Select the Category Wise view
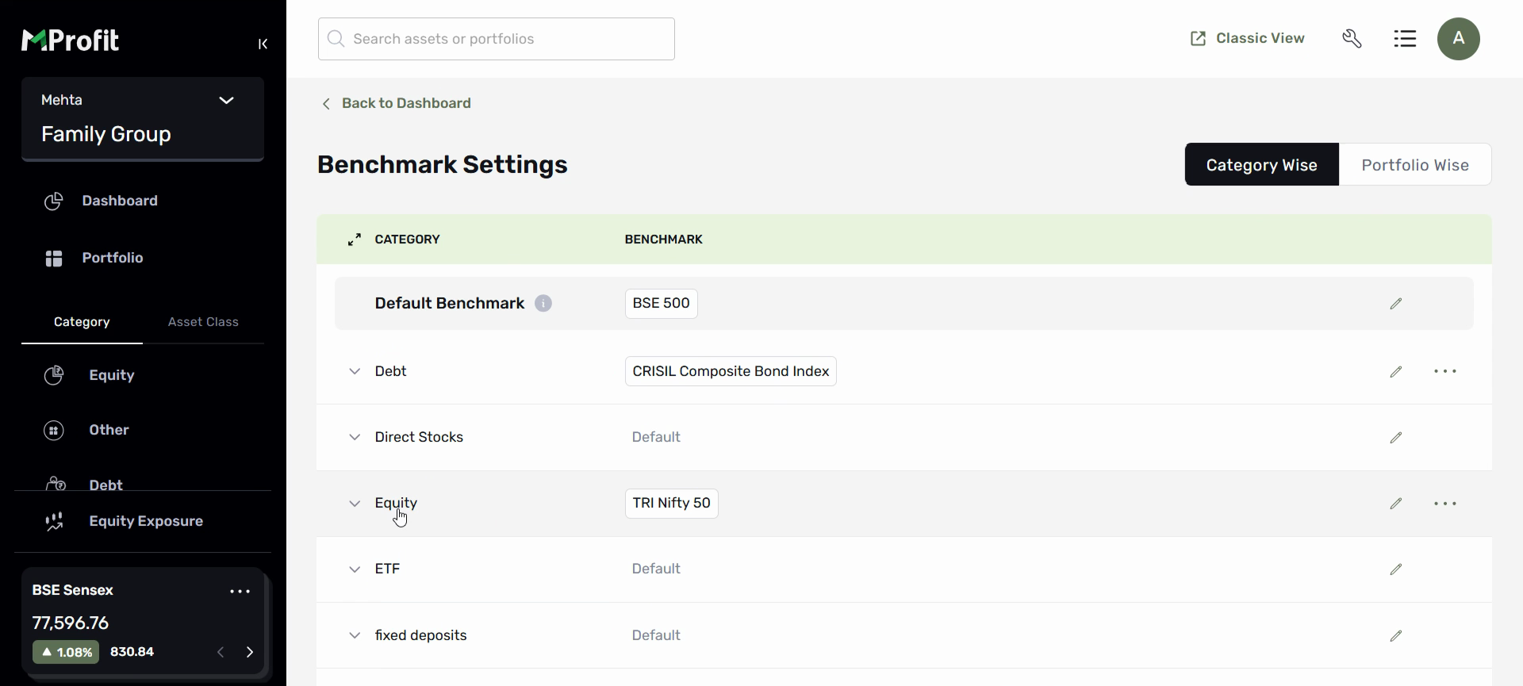The width and height of the screenshot is (1523, 686). click(1261, 165)
